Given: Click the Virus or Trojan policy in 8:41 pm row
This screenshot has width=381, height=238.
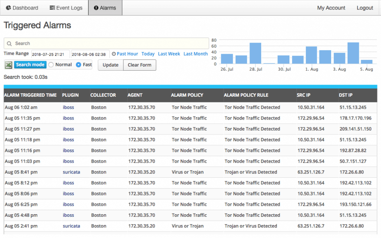Looking at the screenshot, I should 187,172.
